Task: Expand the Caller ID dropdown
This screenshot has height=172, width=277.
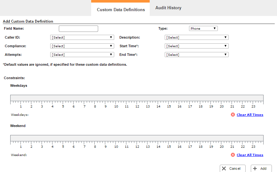Action: pyautogui.click(x=82, y=37)
